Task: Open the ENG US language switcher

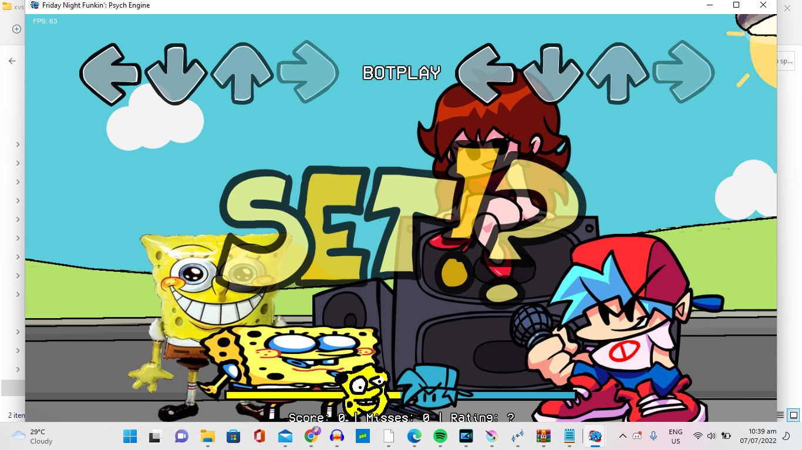Action: (x=675, y=436)
